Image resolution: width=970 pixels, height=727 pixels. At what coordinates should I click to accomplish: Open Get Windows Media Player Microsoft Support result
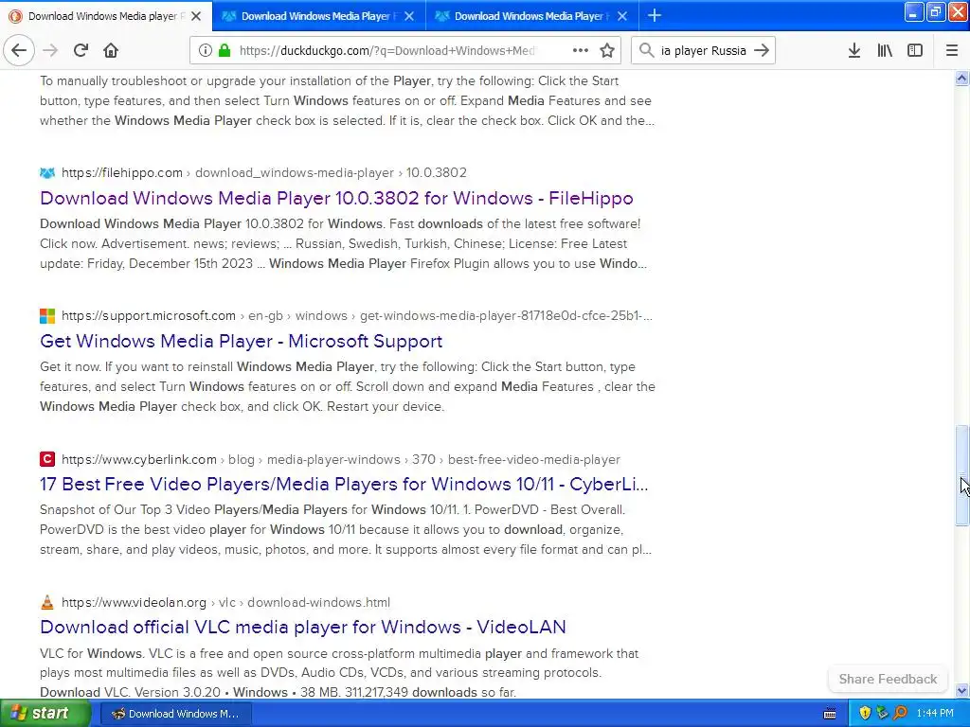point(242,341)
